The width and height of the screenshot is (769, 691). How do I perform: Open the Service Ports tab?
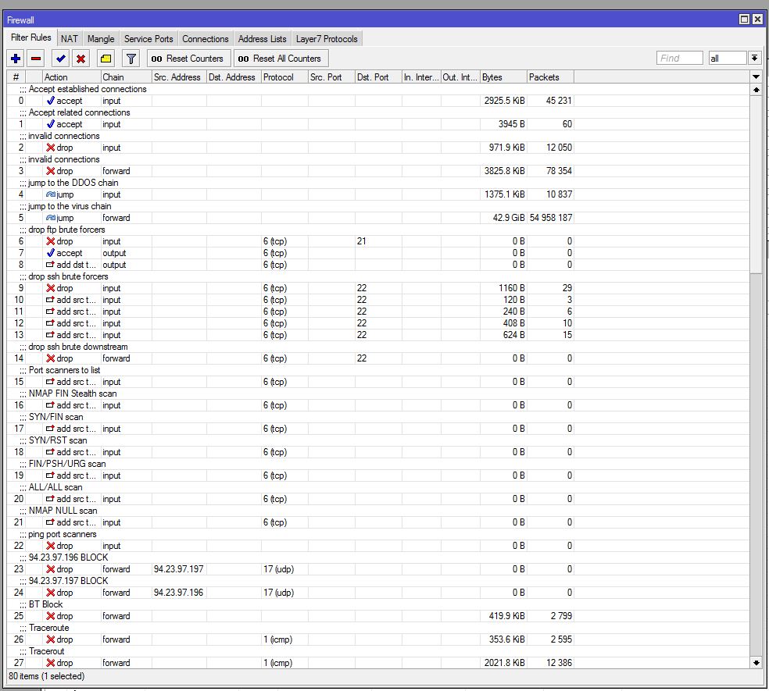point(148,39)
